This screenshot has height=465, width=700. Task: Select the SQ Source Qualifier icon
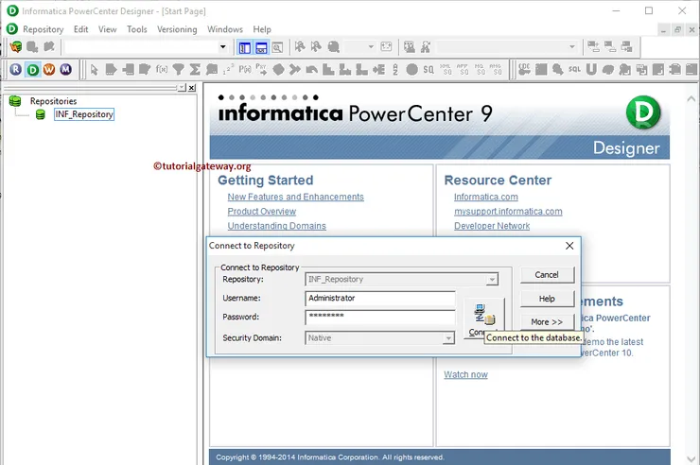click(429, 70)
